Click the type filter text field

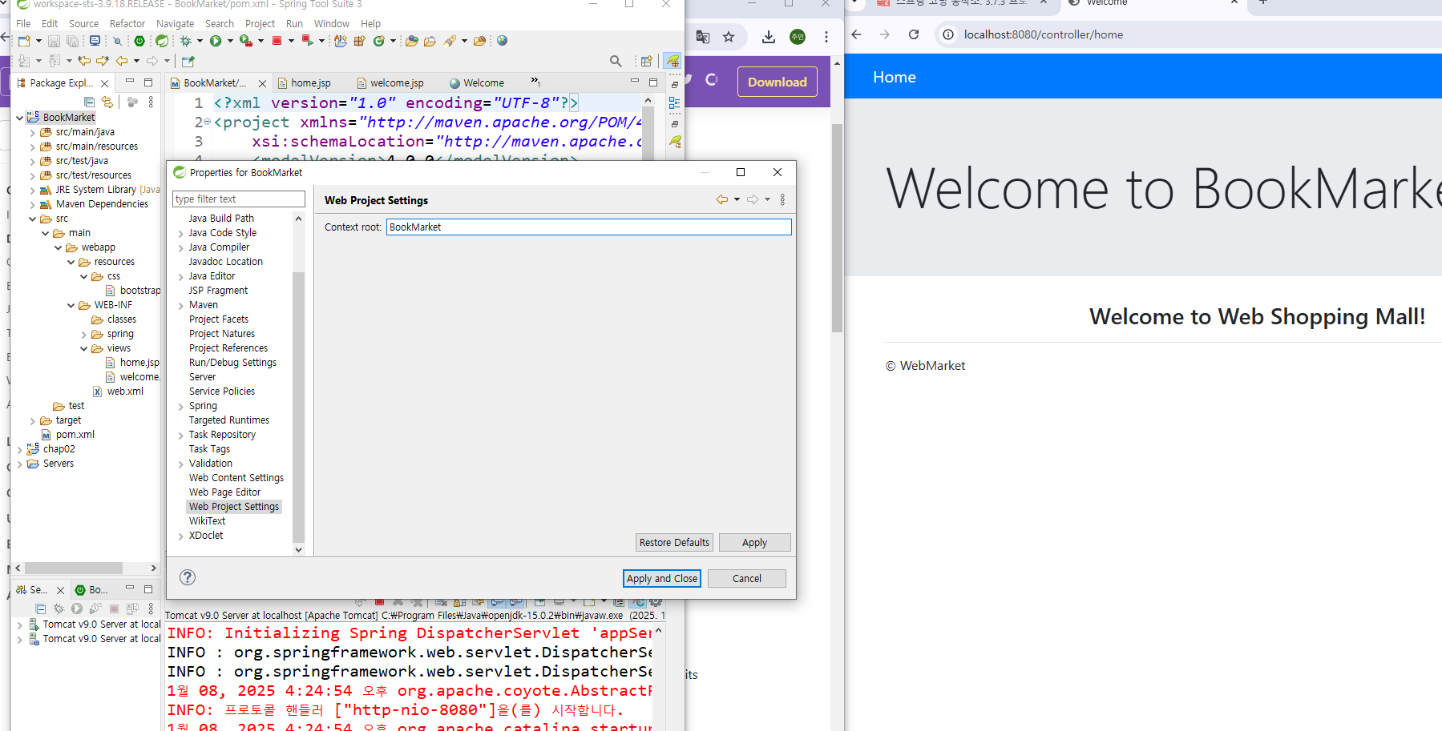click(239, 199)
